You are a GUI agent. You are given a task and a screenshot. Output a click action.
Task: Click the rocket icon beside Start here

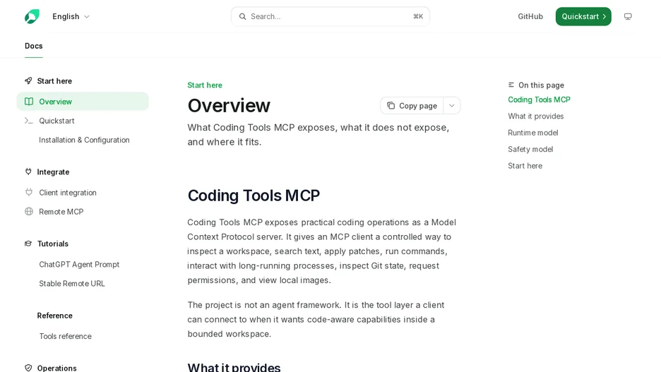[28, 81]
